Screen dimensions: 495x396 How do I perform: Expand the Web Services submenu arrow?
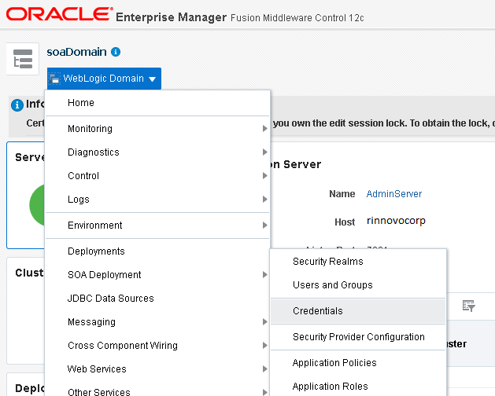pos(265,368)
